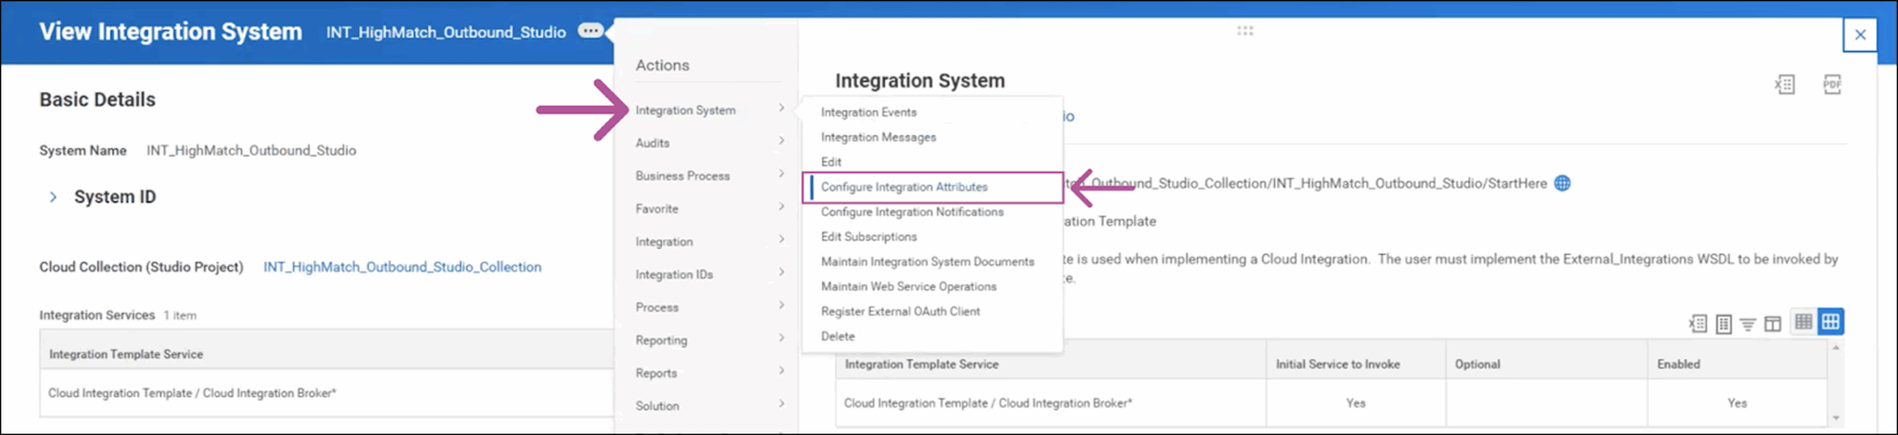Viewport: 1898px width, 435px height.
Task: Expand the Business Process submenu
Action: [709, 176]
